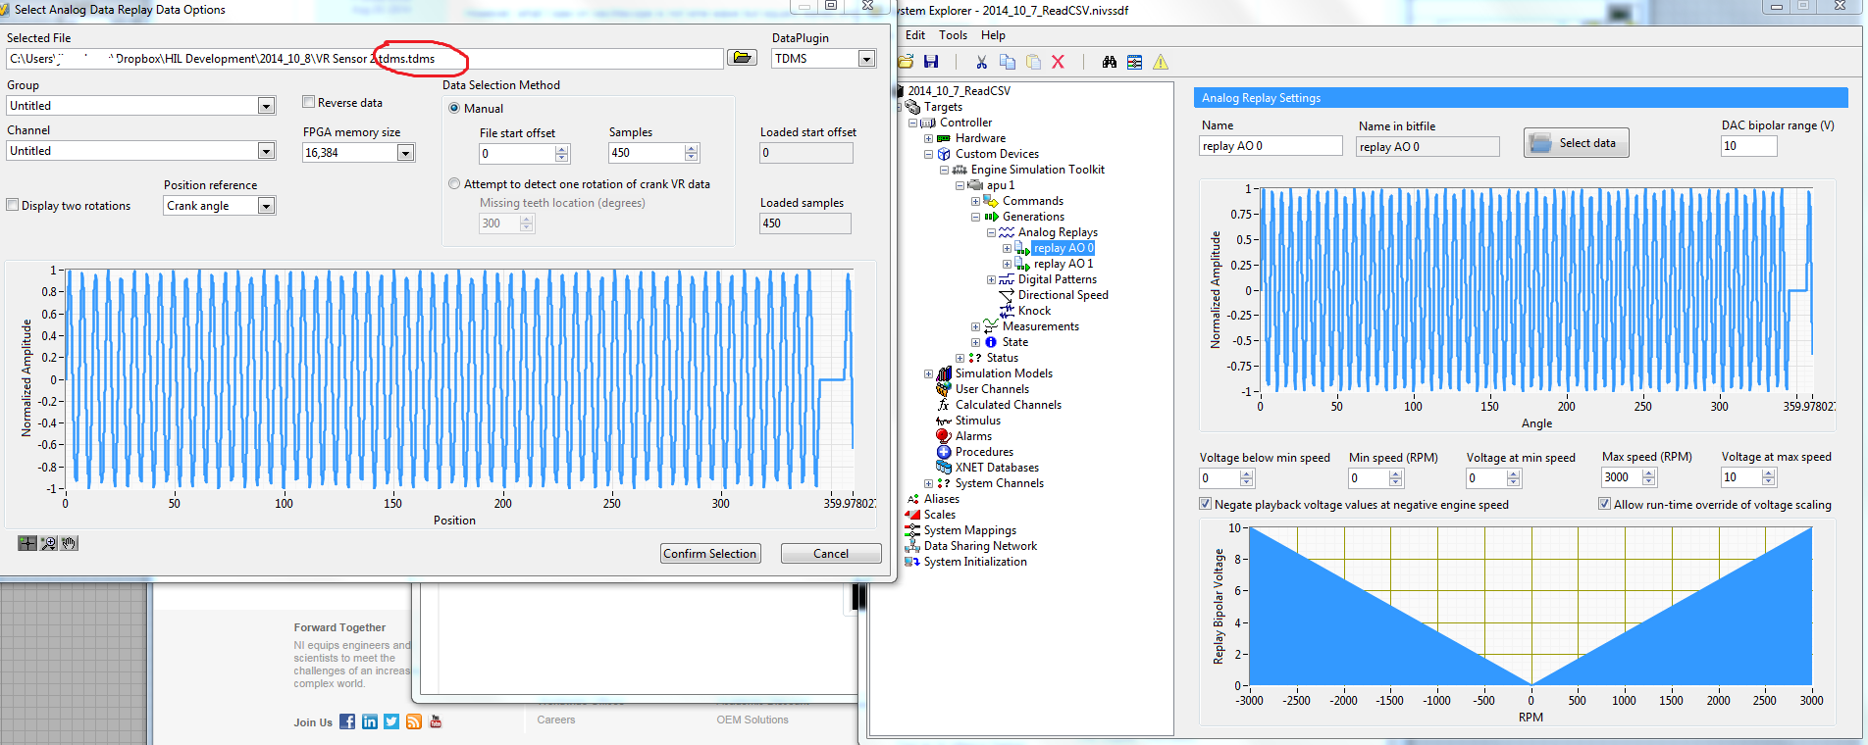Open the Channel Untitled dropdown
Screen dimensions: 1868x745
coord(266,151)
